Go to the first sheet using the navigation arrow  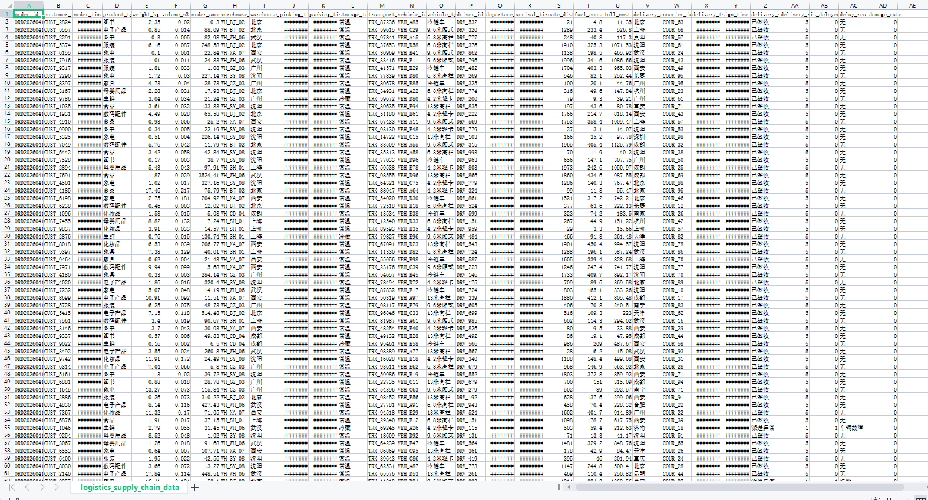click(x=12, y=487)
